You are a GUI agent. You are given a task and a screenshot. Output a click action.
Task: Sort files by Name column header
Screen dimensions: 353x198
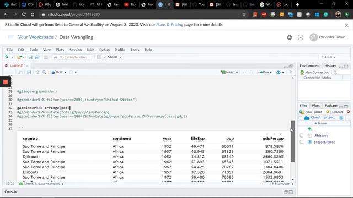click(x=320, y=123)
